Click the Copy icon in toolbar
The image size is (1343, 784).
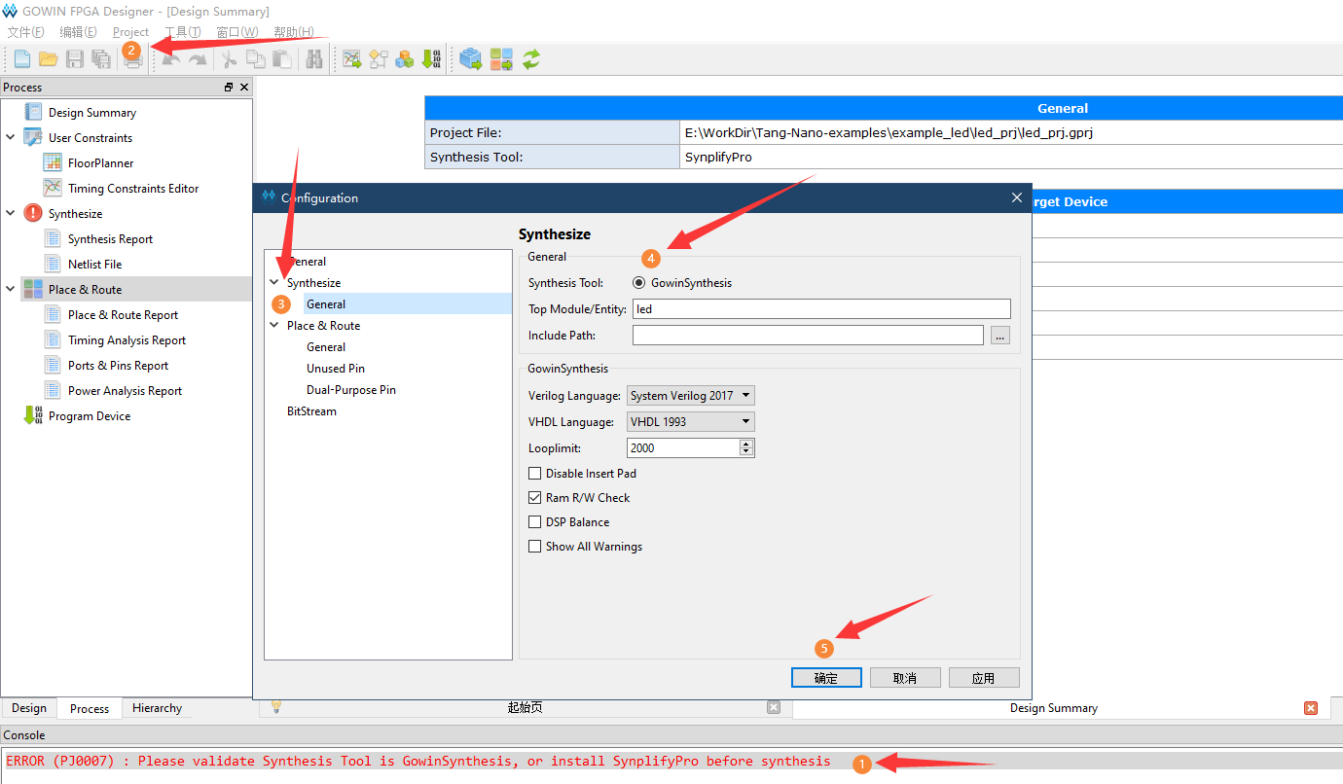(256, 59)
